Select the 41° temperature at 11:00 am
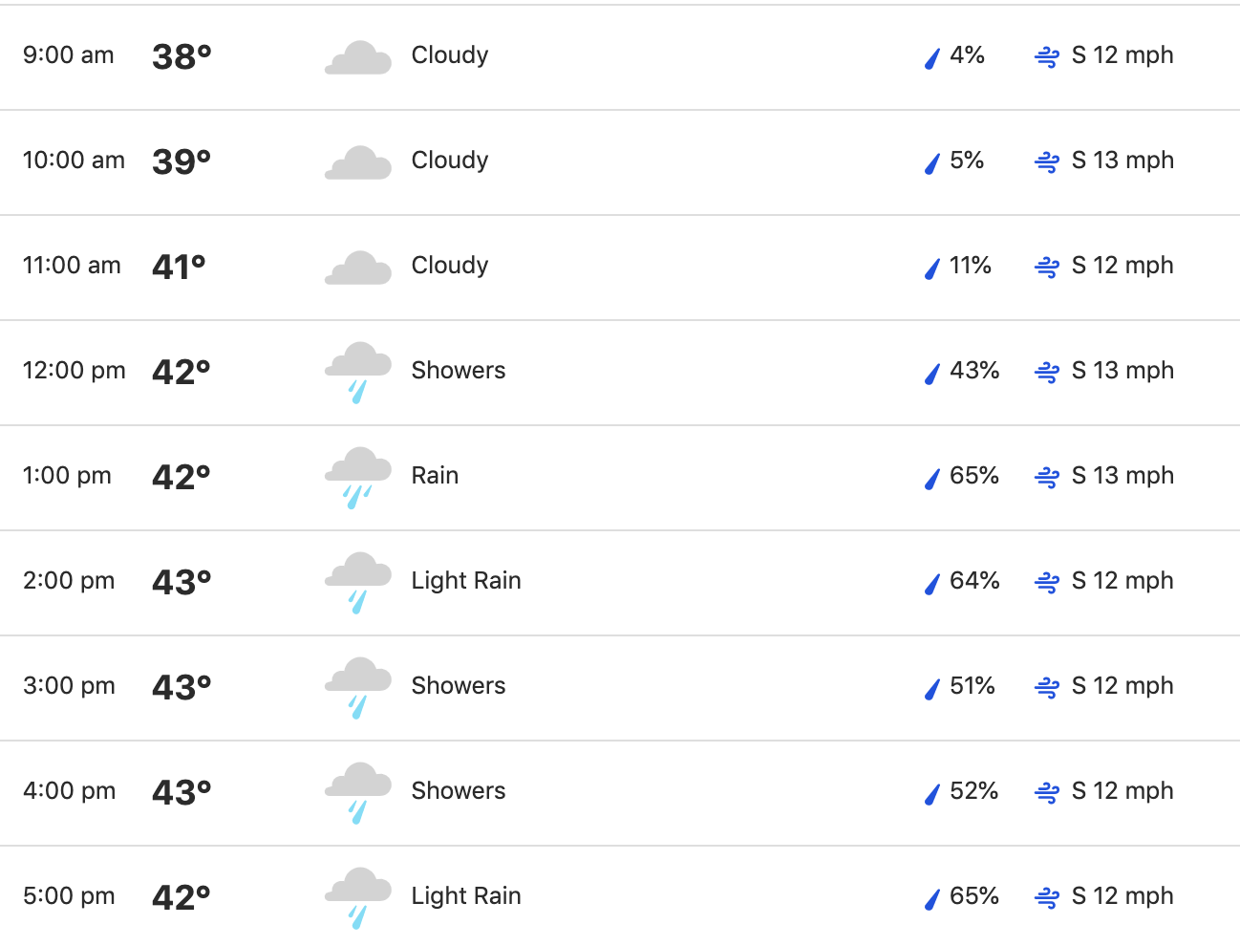The height and width of the screenshot is (946, 1240). coord(180,268)
